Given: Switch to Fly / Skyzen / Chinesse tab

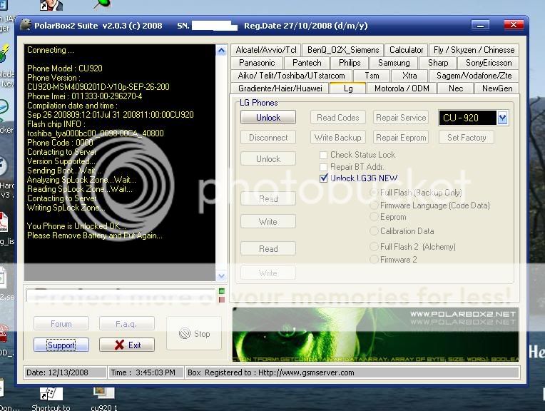Looking at the screenshot, I should [474, 50].
